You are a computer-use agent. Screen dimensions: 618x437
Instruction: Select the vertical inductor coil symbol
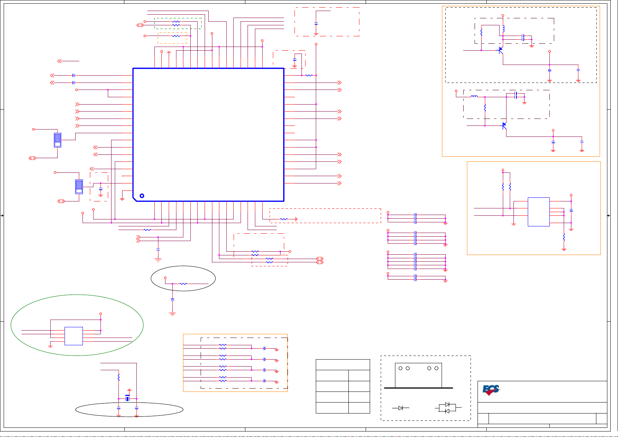coord(504,29)
